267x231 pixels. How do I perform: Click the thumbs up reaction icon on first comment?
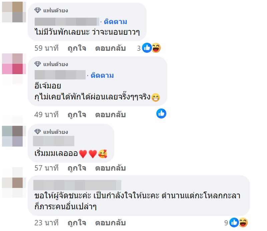coord(147,48)
